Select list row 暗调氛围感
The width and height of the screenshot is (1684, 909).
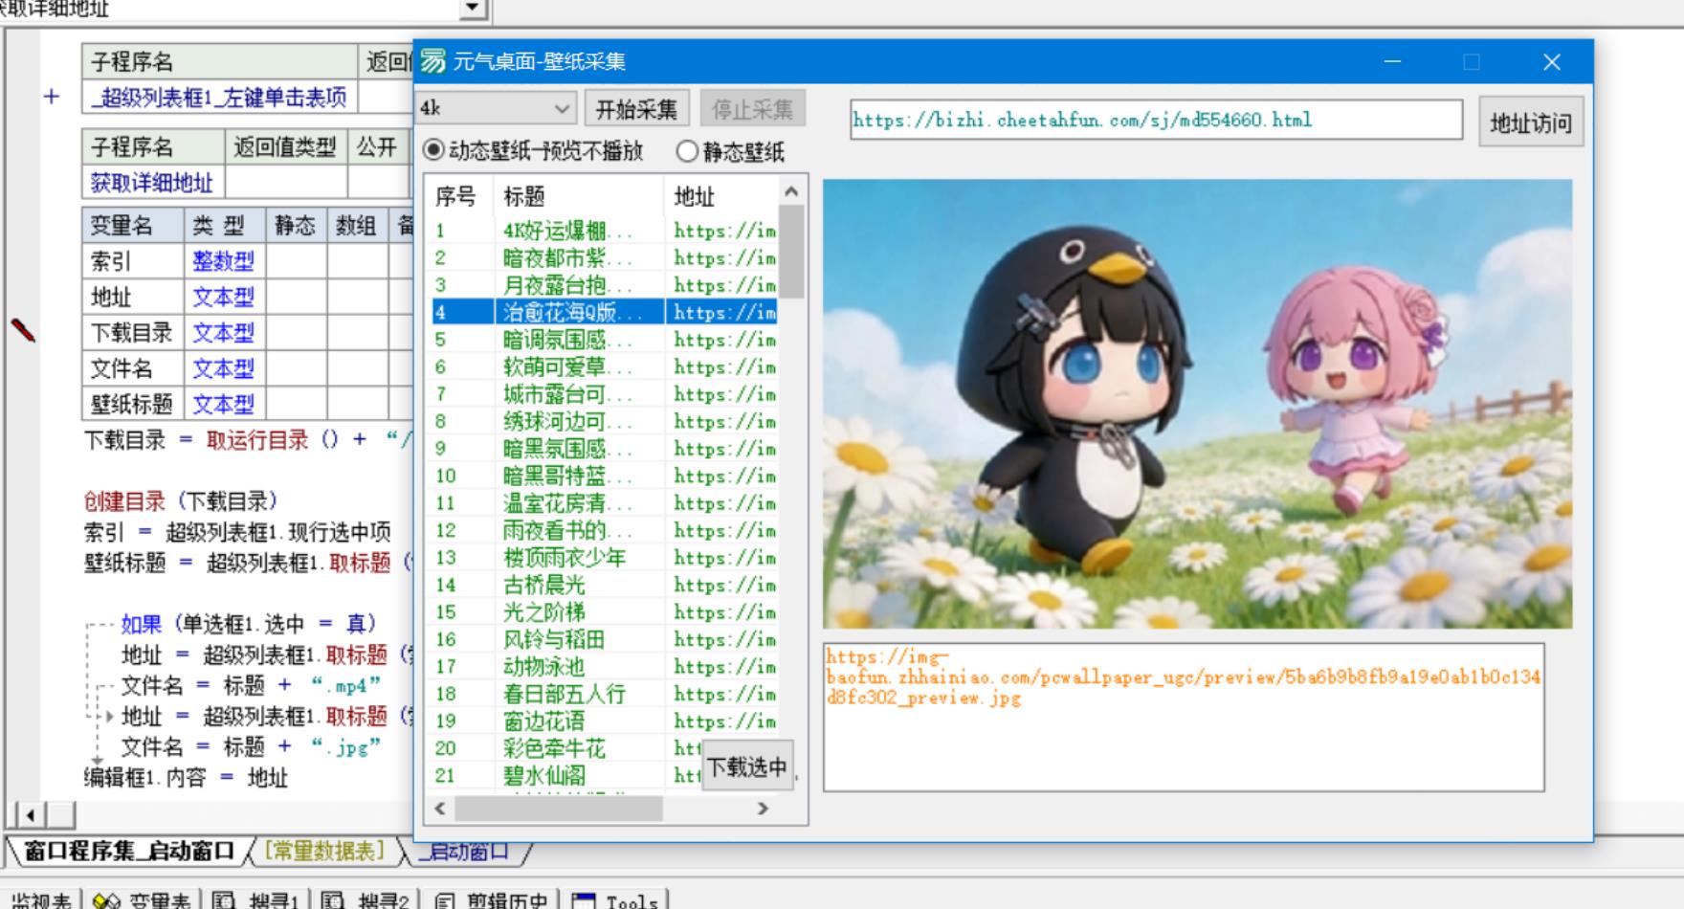[605, 340]
